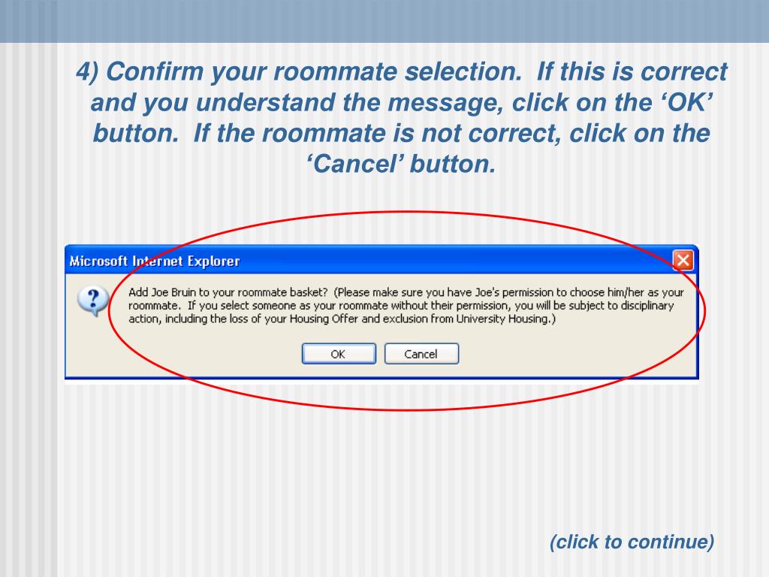Click 'University Housing.)' at the message end
The width and height of the screenshot is (769, 577).
[505, 319]
